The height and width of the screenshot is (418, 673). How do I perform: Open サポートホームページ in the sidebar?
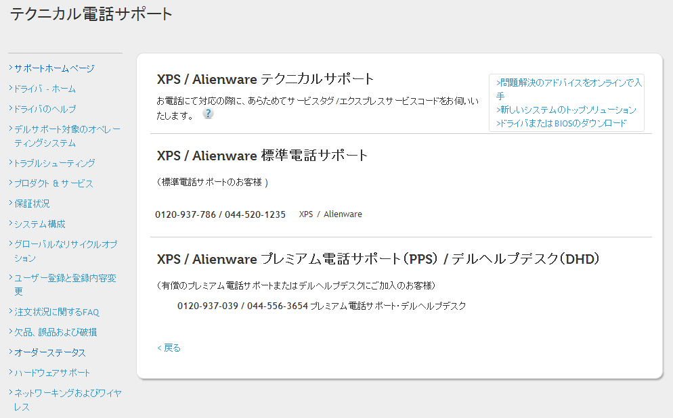pos(54,68)
